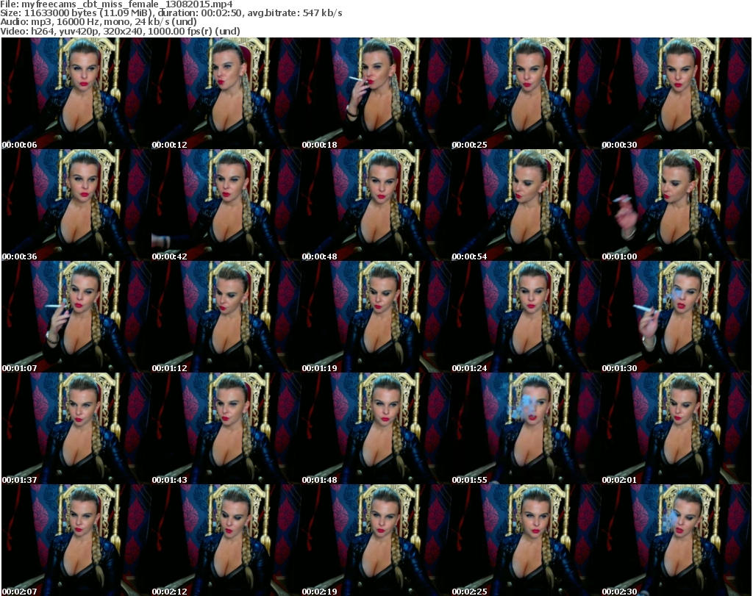Click the File name text line
753x596 pixels.
point(117,4)
